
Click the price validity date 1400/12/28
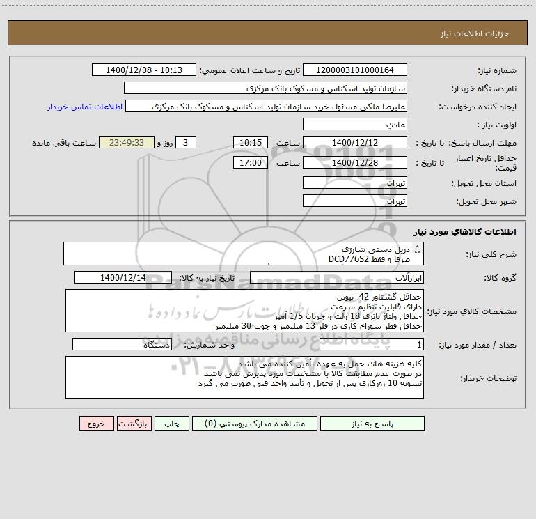tap(355, 162)
